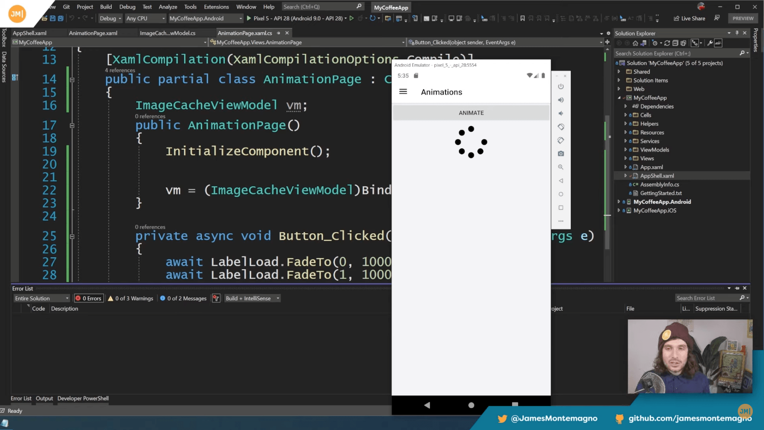Open the Build menu
This screenshot has width=764, height=430.
tap(106, 7)
